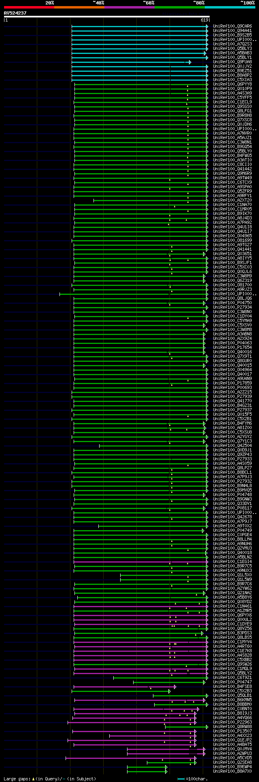
Task: Open hit UniRef100_B9SJF1
Action: point(232,263)
